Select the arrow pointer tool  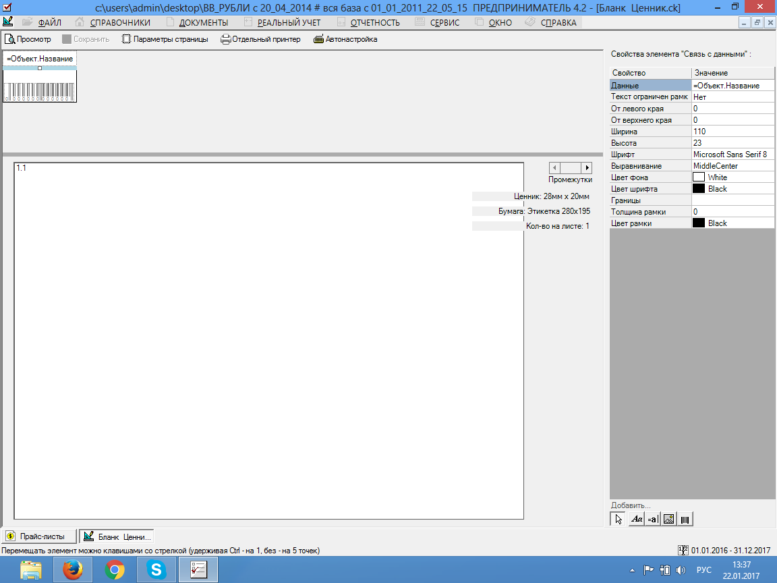(x=618, y=519)
